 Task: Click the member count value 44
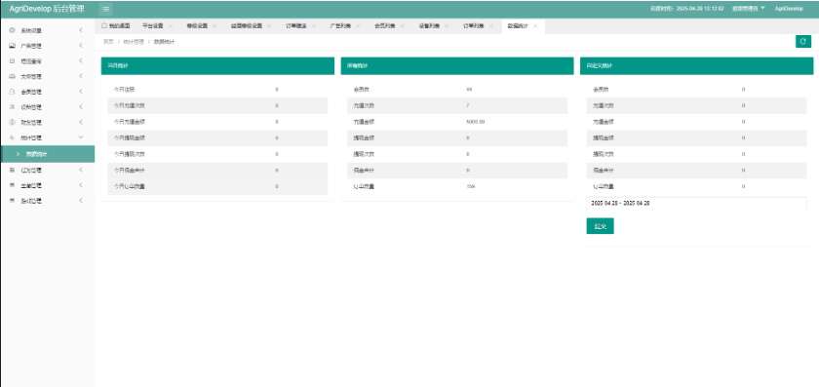(x=469, y=90)
